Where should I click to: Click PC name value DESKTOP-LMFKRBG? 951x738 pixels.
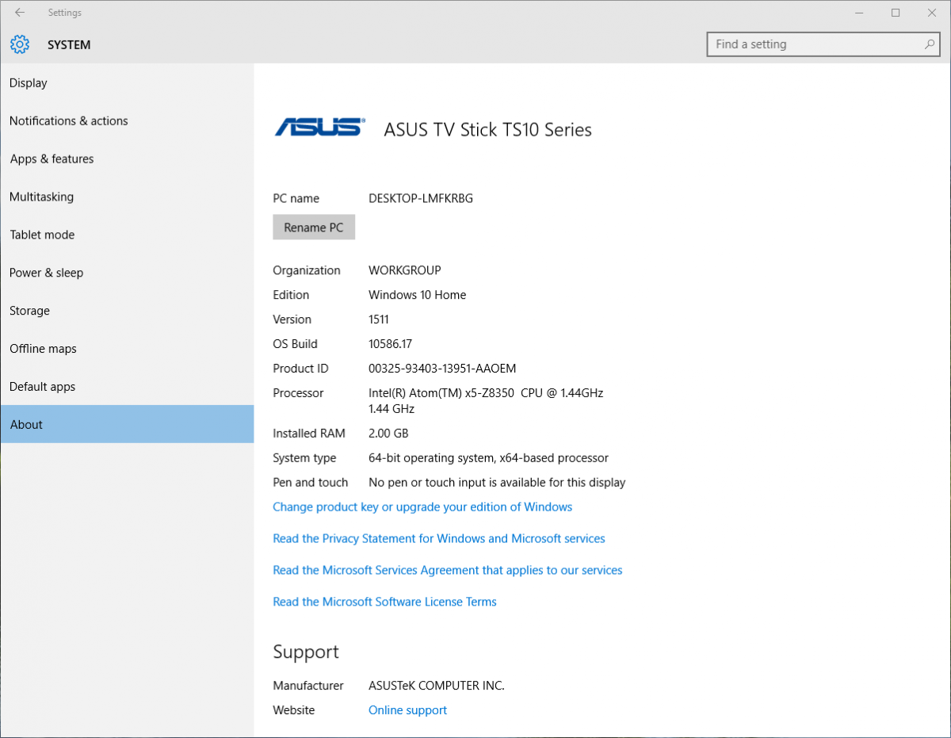coord(421,198)
